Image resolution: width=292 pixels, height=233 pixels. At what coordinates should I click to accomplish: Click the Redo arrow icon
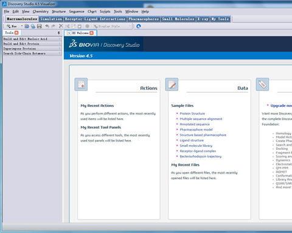coord(54,26)
